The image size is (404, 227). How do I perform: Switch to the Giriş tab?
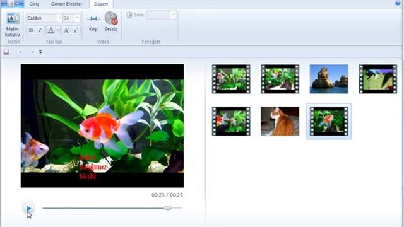point(34,4)
